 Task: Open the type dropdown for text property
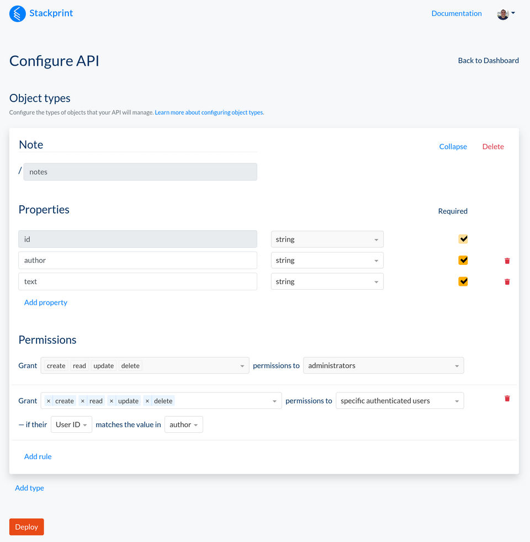click(327, 281)
